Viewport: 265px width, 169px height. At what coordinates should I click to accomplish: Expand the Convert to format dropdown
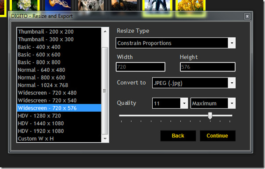[232, 83]
